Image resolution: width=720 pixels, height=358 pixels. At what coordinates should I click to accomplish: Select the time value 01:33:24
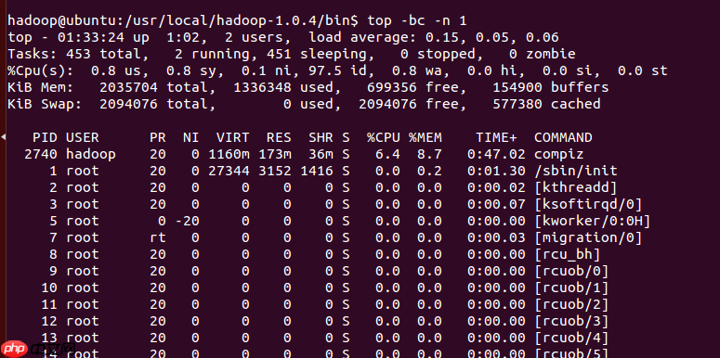click(91, 37)
